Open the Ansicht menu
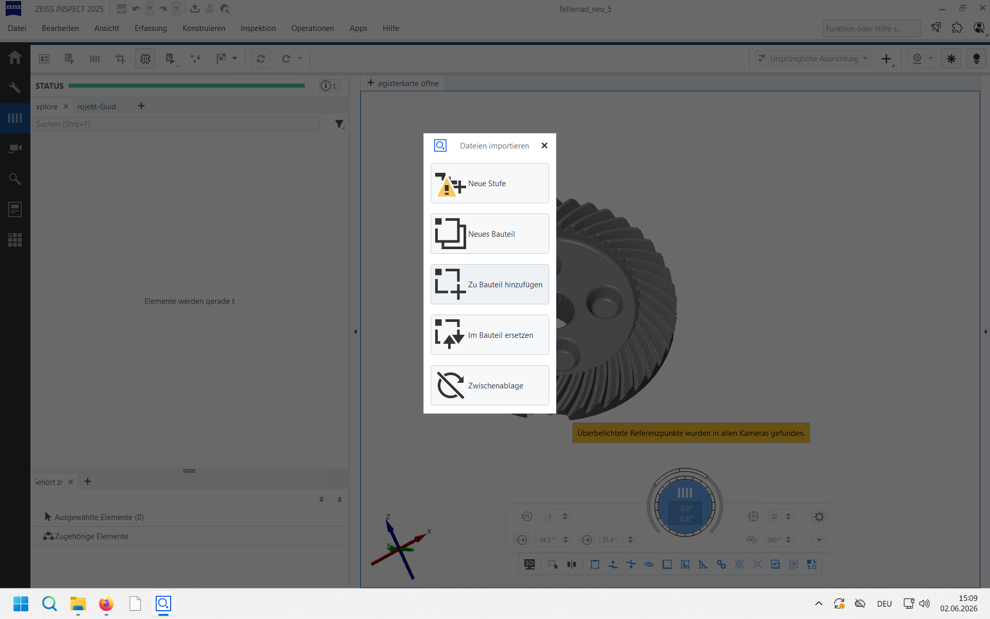This screenshot has width=990, height=619. 107,28
